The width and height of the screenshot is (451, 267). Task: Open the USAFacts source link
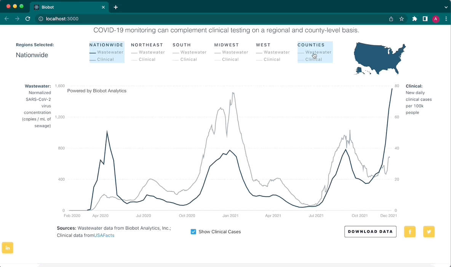pyautogui.click(x=104, y=235)
